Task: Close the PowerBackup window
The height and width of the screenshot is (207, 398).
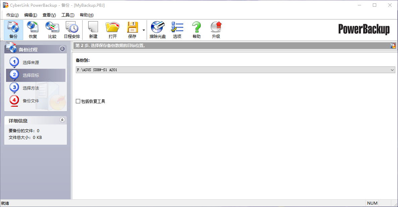Action: (x=390, y=5)
